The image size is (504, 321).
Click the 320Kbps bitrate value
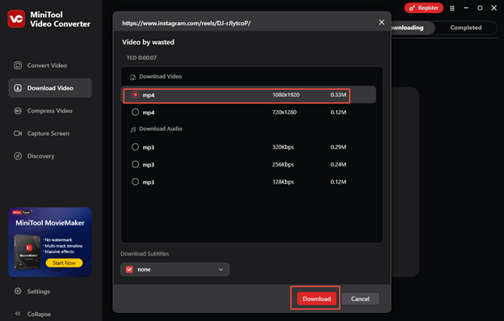[x=283, y=147]
